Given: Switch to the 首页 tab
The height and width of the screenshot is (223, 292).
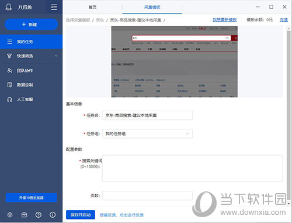Looking at the screenshot, I should 92,7.
